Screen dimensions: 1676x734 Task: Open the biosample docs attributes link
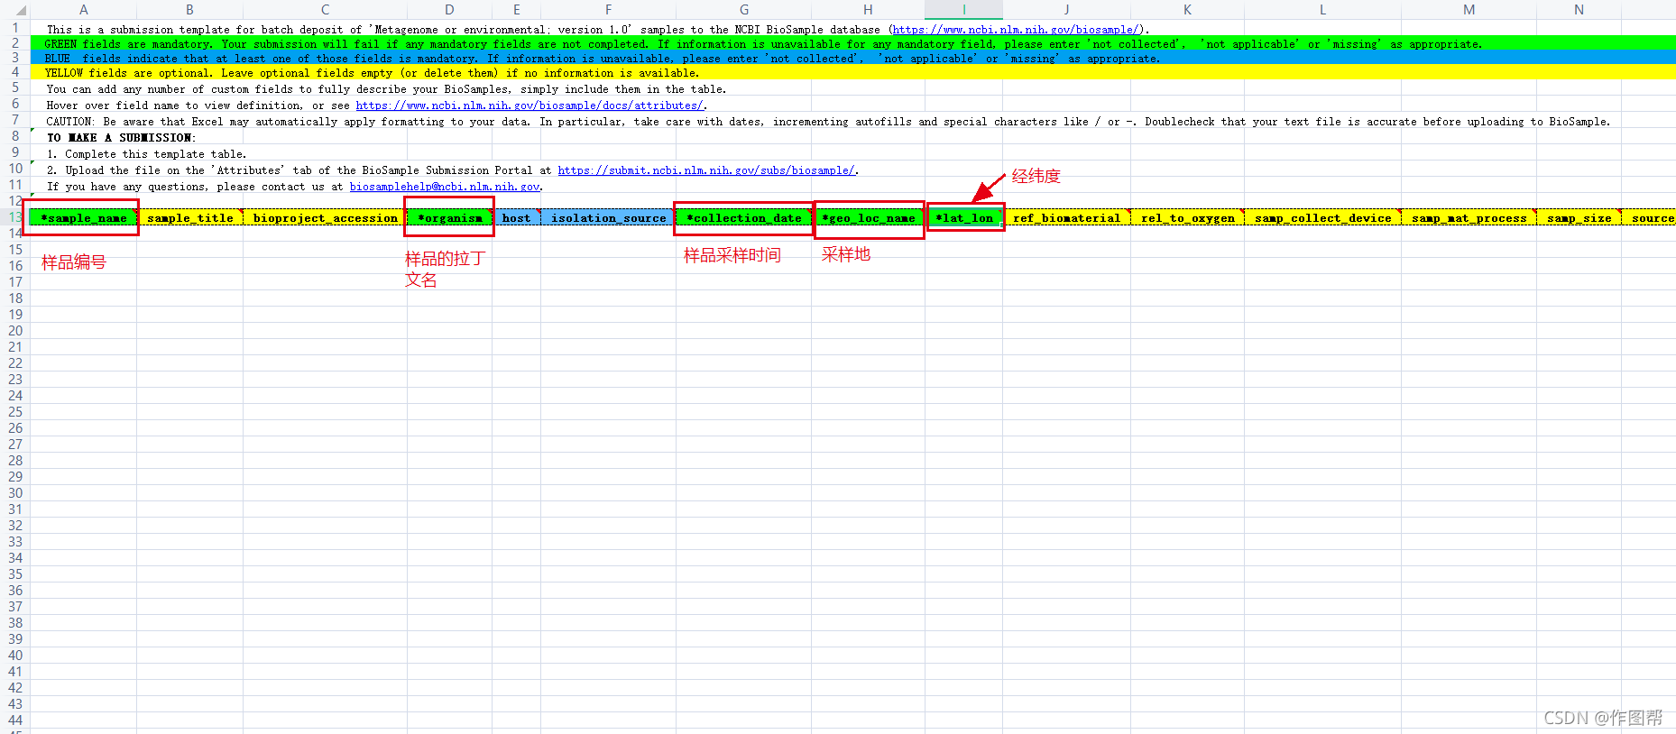tap(530, 106)
